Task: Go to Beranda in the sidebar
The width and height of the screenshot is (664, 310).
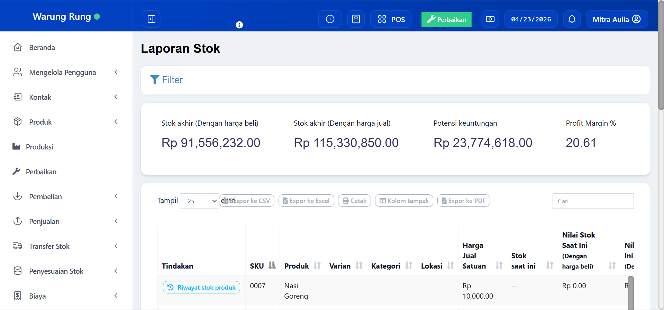Action: (x=42, y=48)
